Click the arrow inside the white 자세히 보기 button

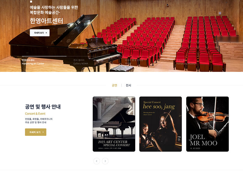(x=46, y=33)
